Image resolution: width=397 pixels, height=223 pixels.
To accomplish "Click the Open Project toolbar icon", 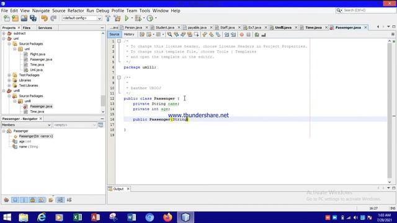I will [24, 18].
